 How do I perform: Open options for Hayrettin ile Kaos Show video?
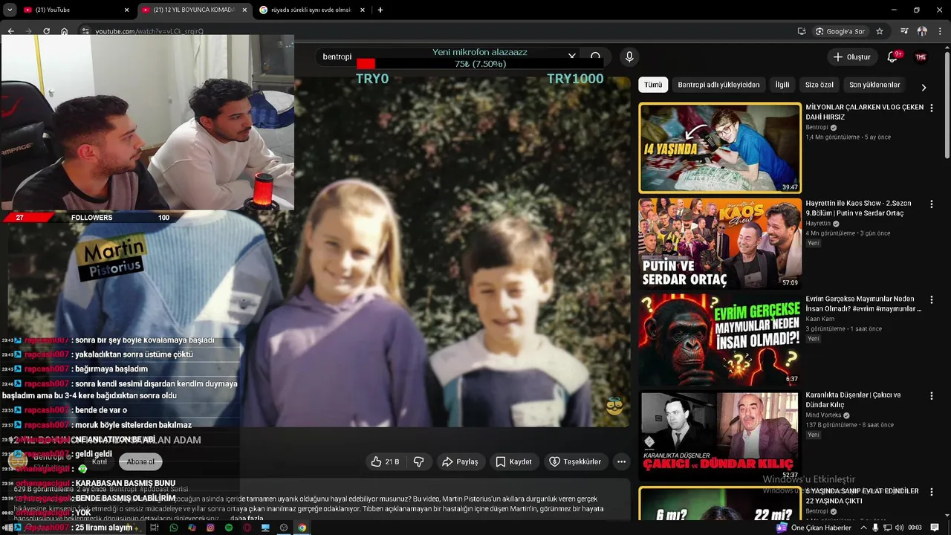(932, 204)
